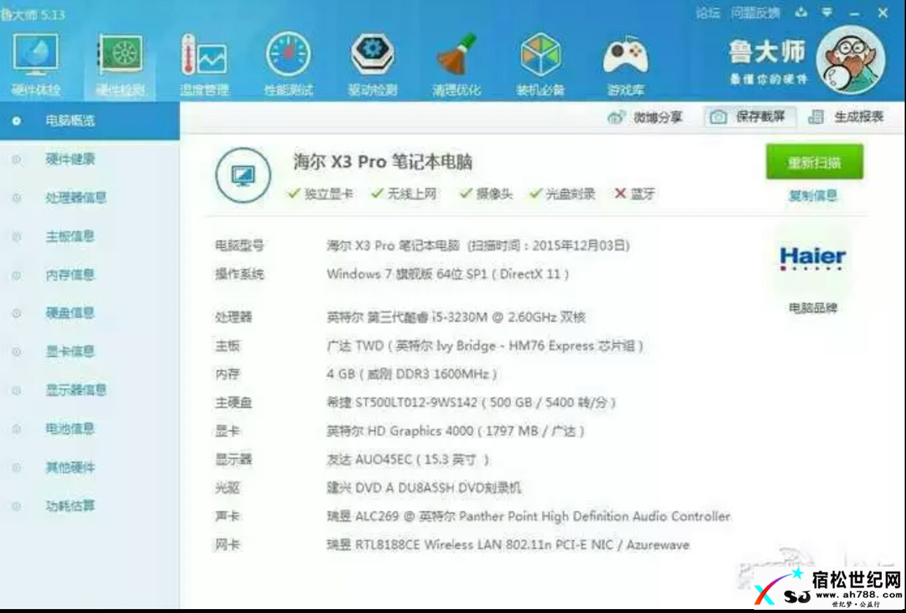The width and height of the screenshot is (906, 613).
Task: Click the 鲁大师 cartoon avatar logo
Action: point(851,60)
